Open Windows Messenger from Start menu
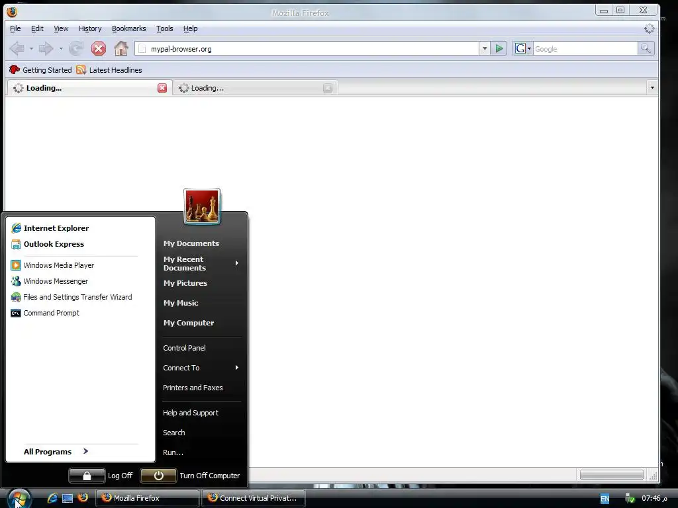 pyautogui.click(x=49, y=281)
